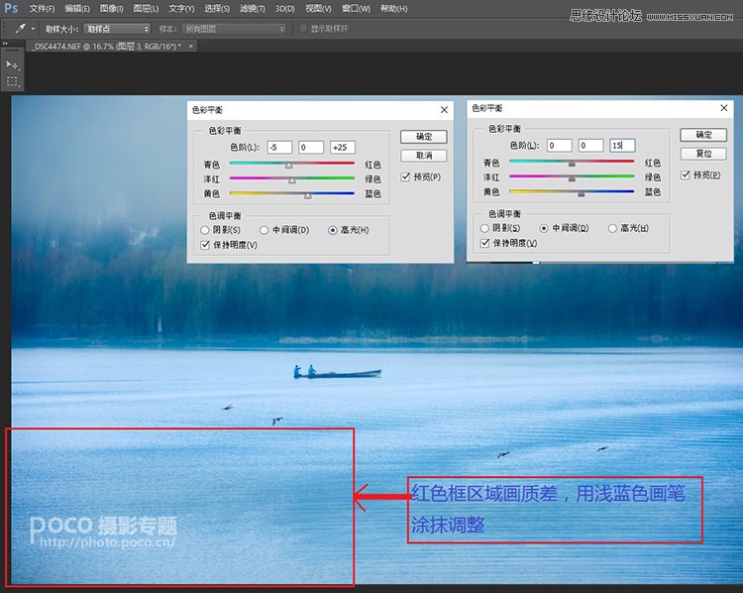Click the 黄色-蓝色 slider in left dialog

(x=292, y=194)
